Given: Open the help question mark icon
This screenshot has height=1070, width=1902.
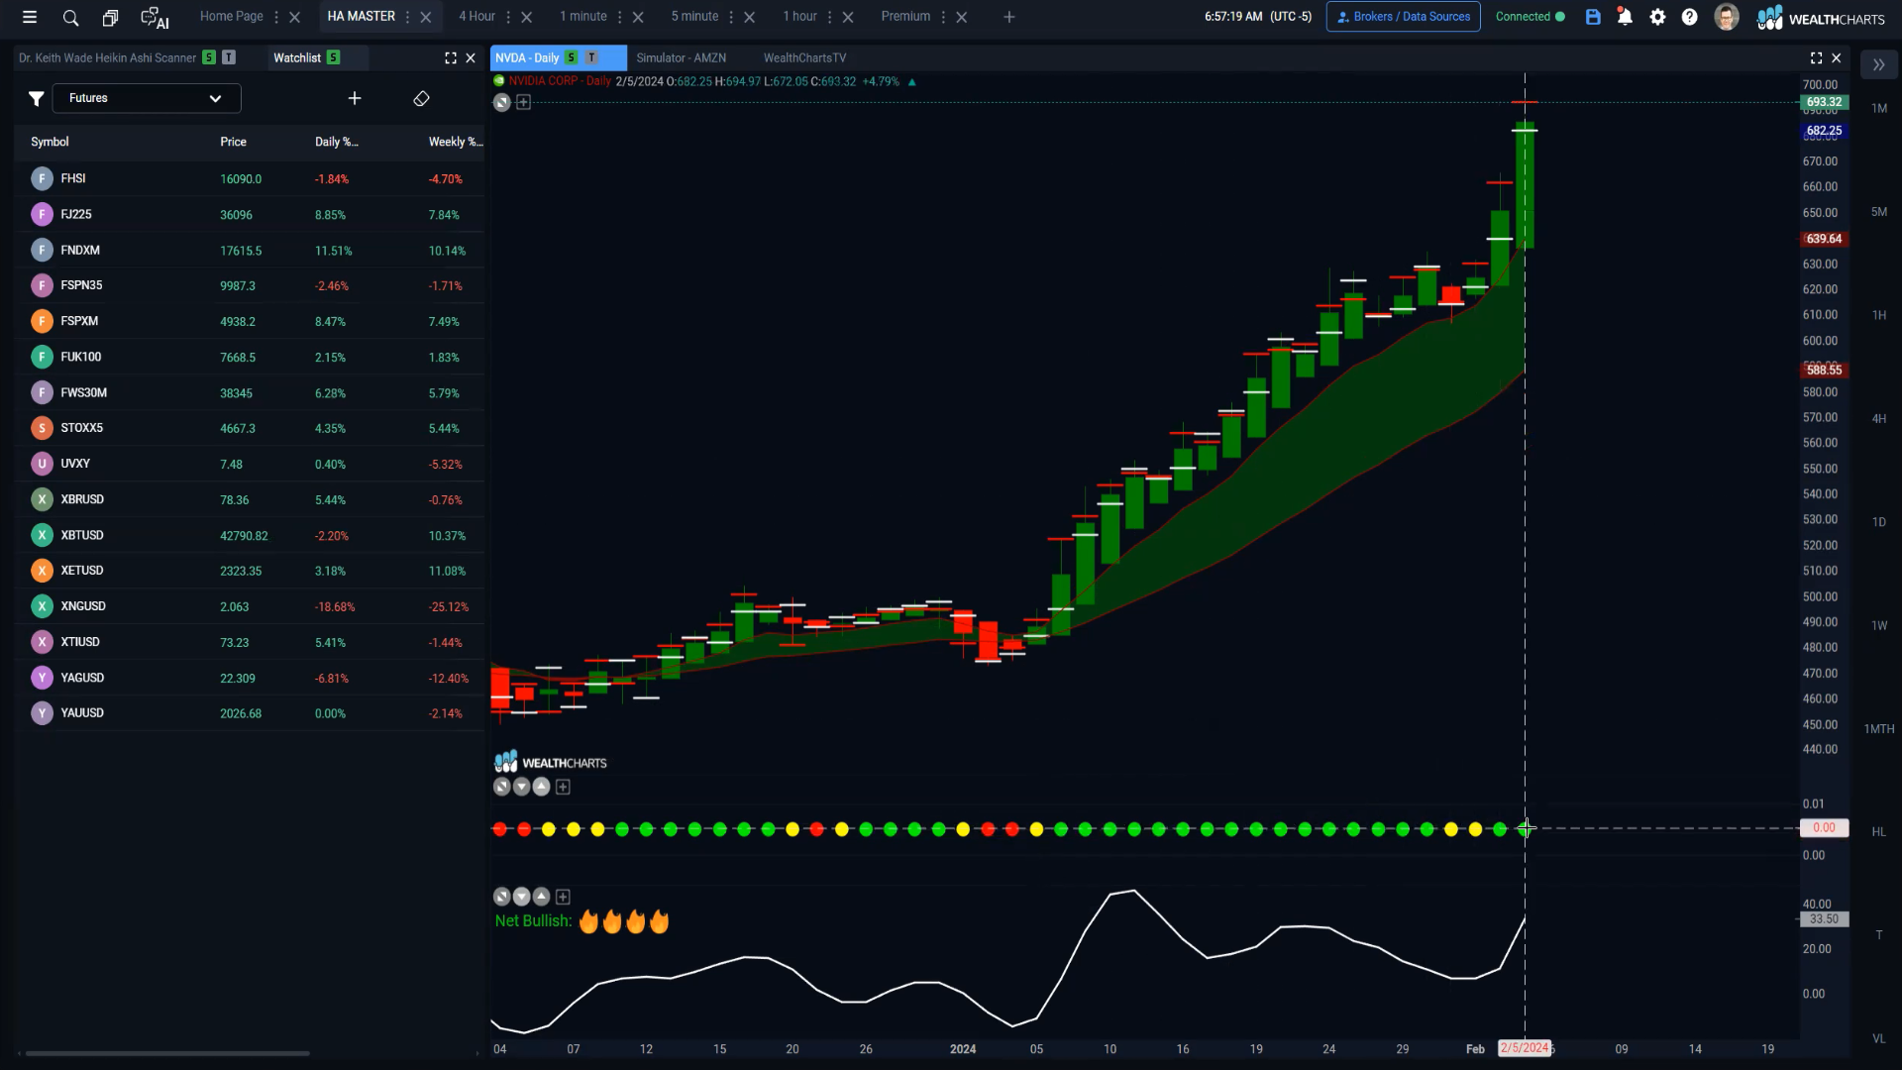Looking at the screenshot, I should [1690, 17].
